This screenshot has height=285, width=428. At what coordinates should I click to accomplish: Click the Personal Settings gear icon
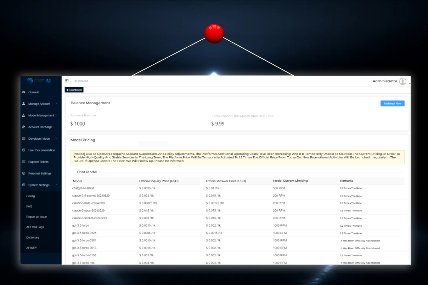(x=23, y=174)
